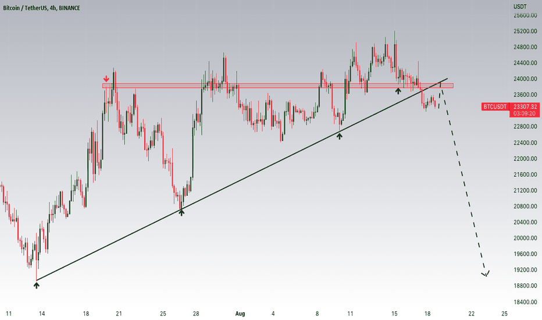Click the 23600.00 price axis label

(525, 95)
